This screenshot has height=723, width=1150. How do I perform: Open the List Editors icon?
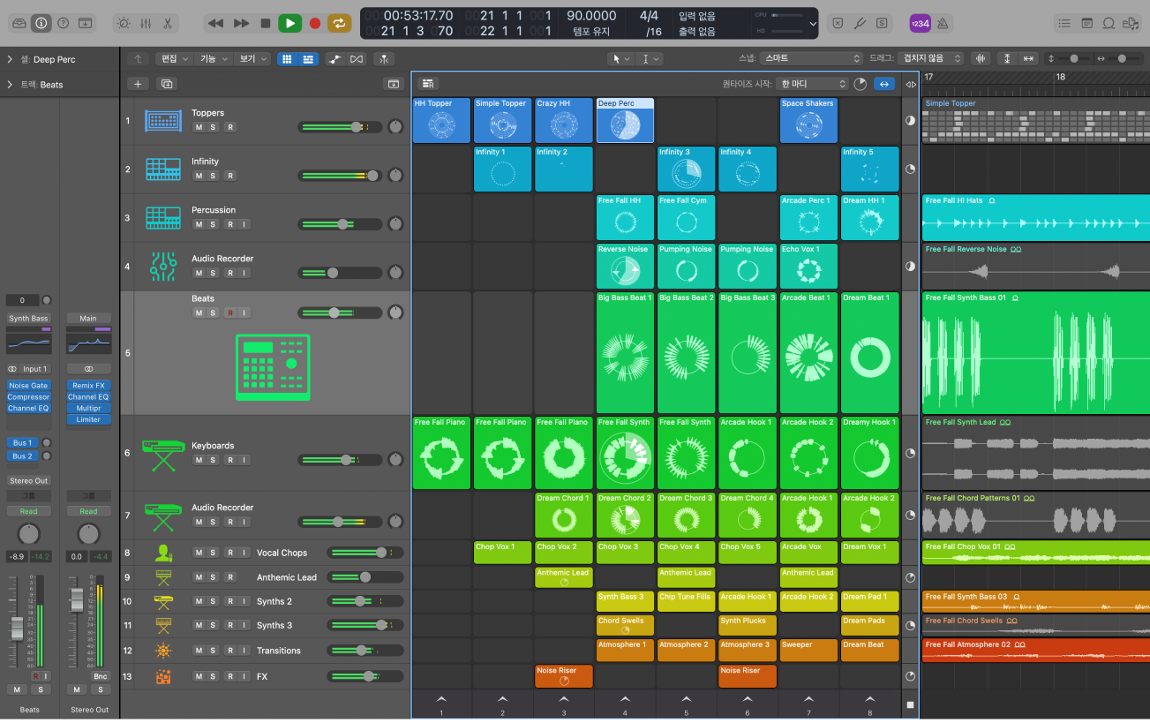[1064, 23]
